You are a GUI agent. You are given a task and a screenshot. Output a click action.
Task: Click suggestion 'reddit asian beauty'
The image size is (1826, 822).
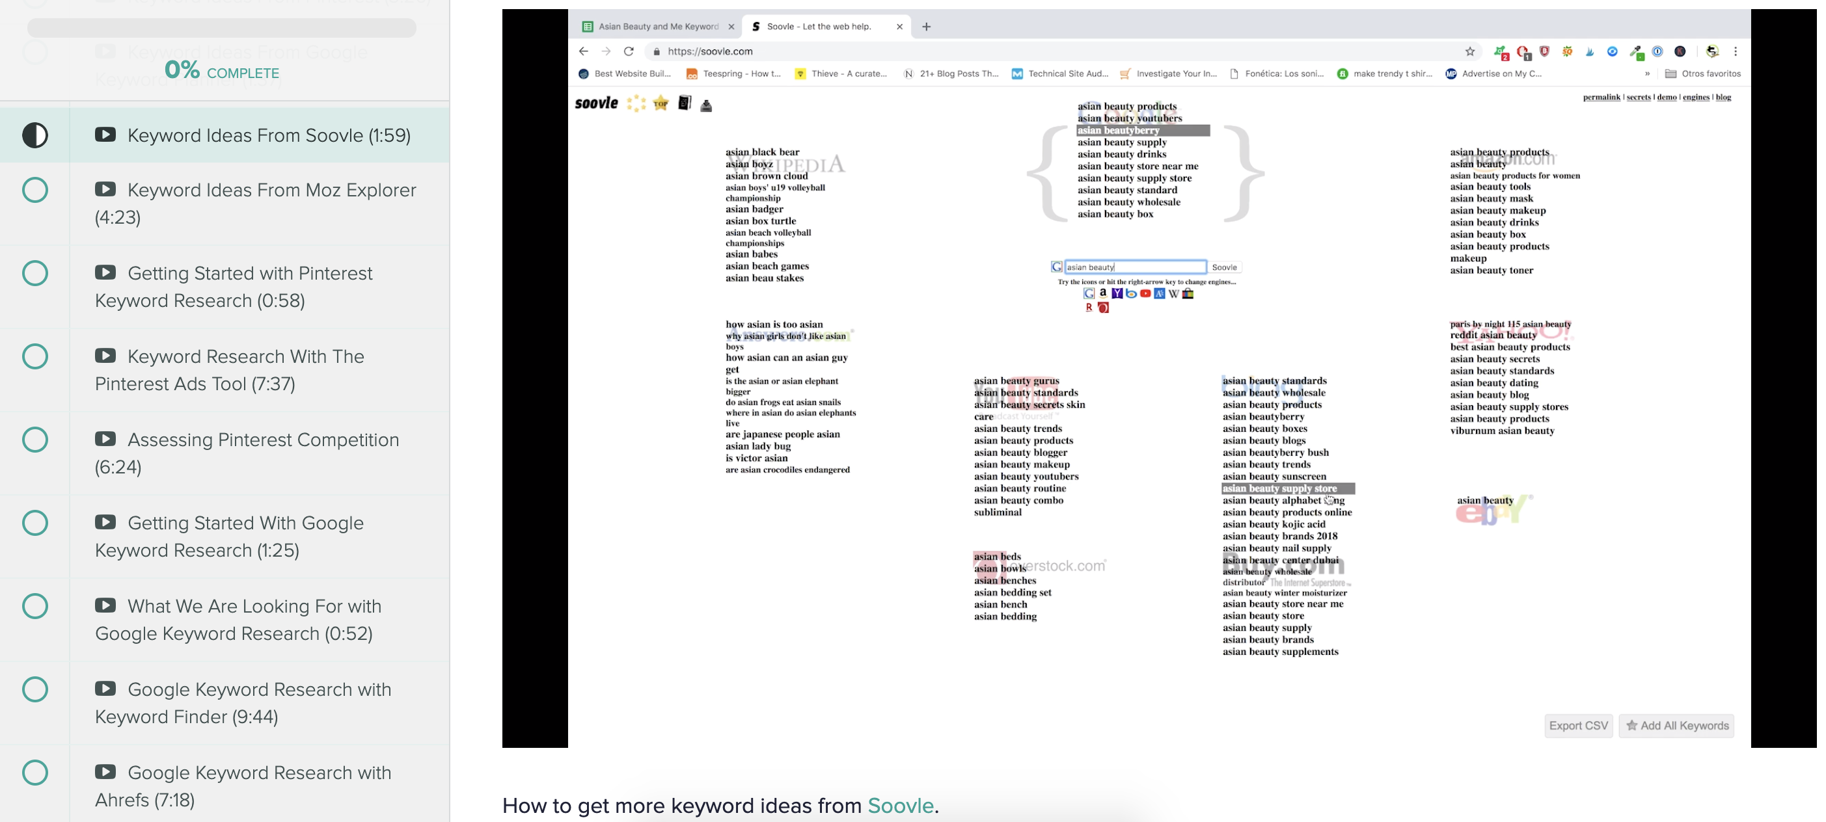click(x=1493, y=335)
